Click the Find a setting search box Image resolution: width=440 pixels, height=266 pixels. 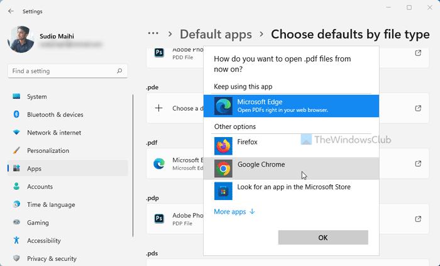tap(63, 72)
